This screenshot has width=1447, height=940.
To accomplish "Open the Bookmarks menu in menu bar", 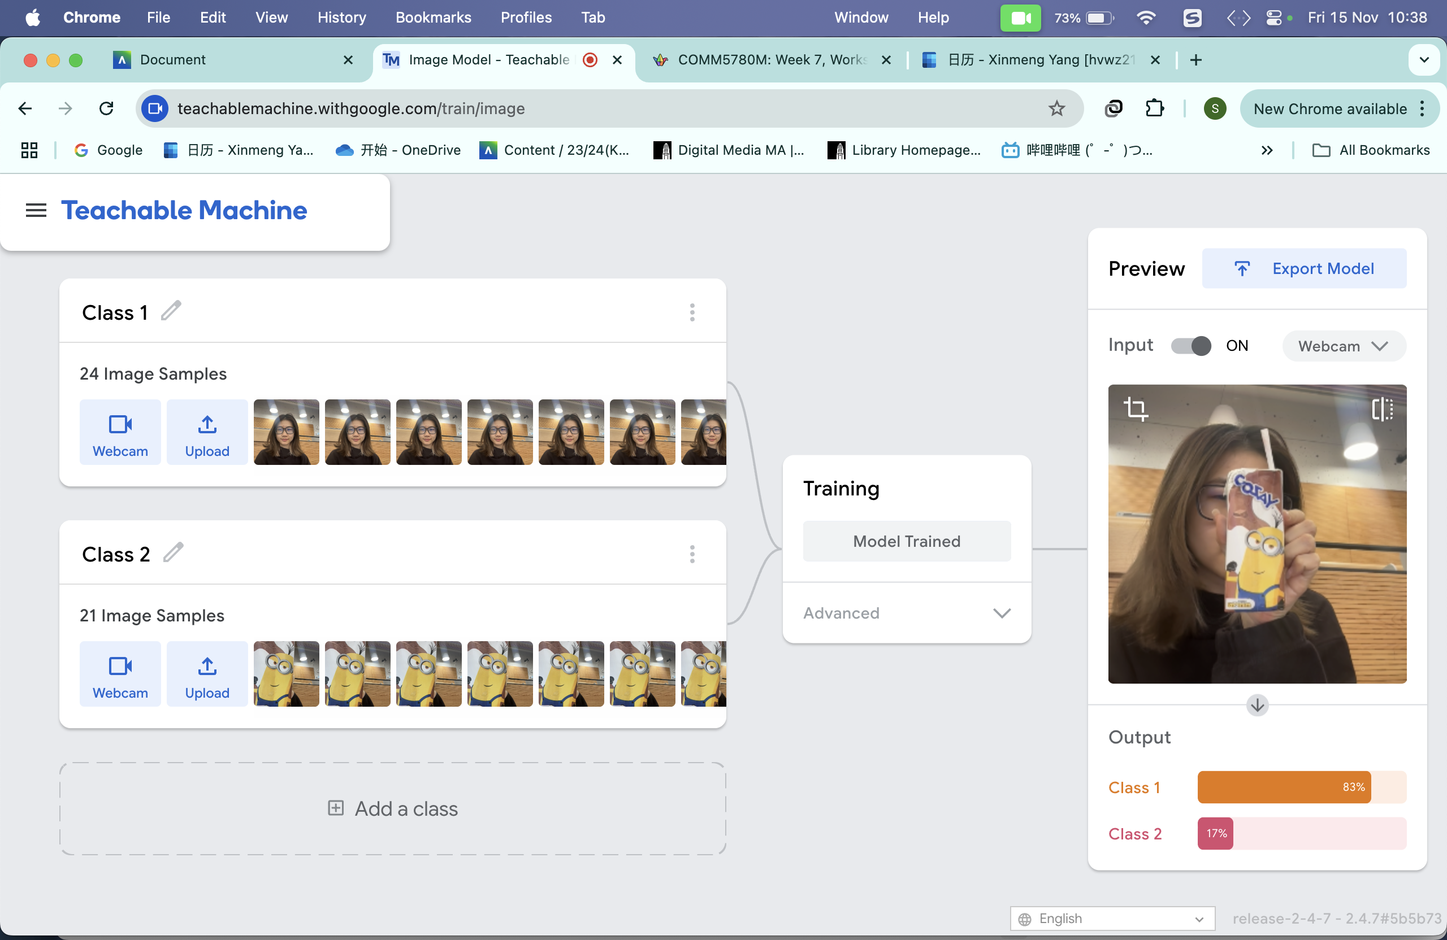I will [x=433, y=17].
